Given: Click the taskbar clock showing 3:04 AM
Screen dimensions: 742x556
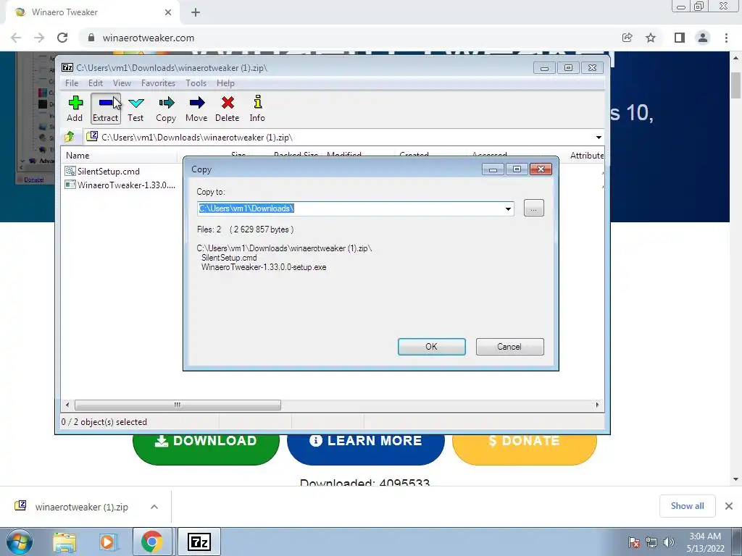Looking at the screenshot, I should click(x=705, y=542).
